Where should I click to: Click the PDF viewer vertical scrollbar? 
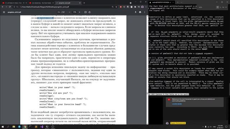[x=148, y=70]
